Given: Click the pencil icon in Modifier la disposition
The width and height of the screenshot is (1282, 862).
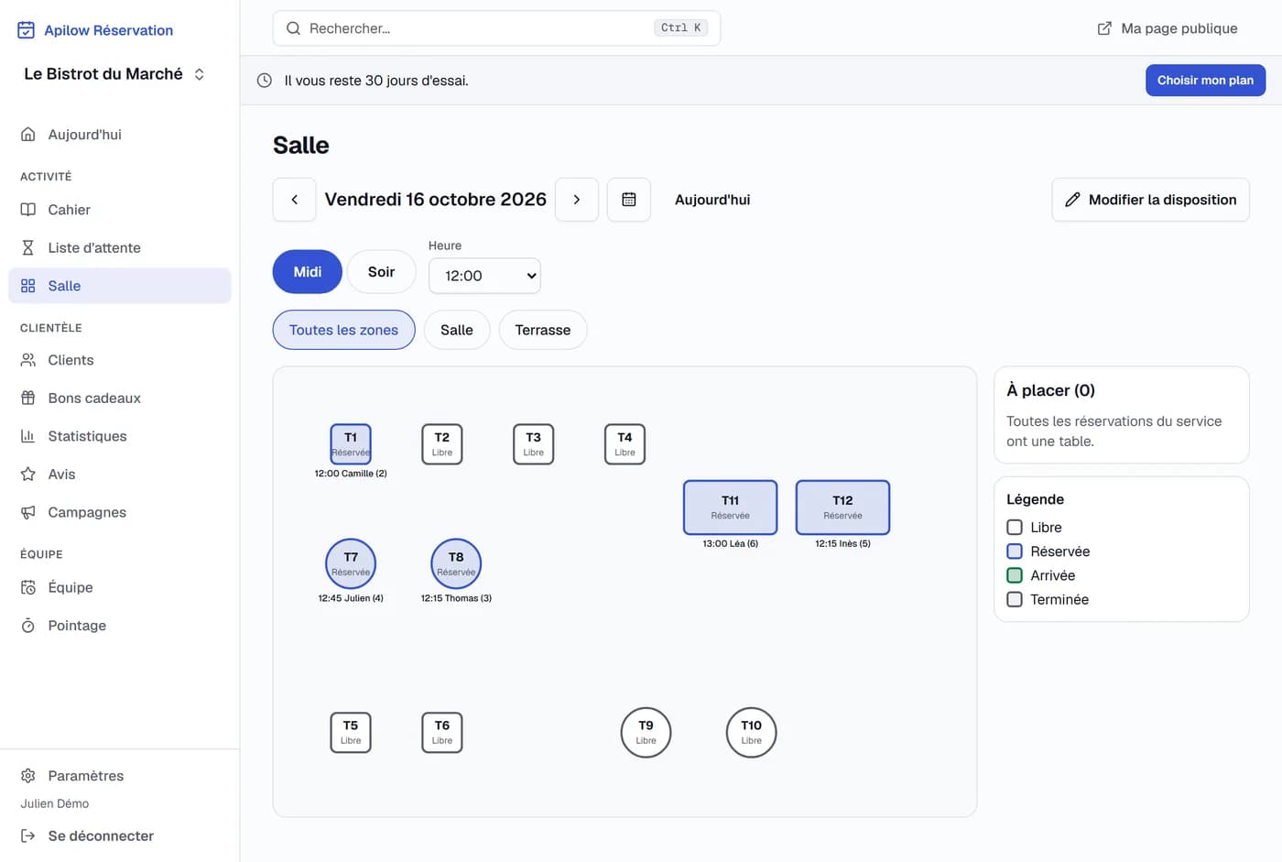Looking at the screenshot, I should (x=1072, y=200).
